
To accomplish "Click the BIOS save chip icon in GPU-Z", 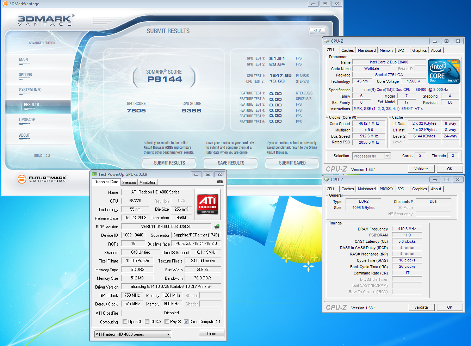I will click(217, 227).
